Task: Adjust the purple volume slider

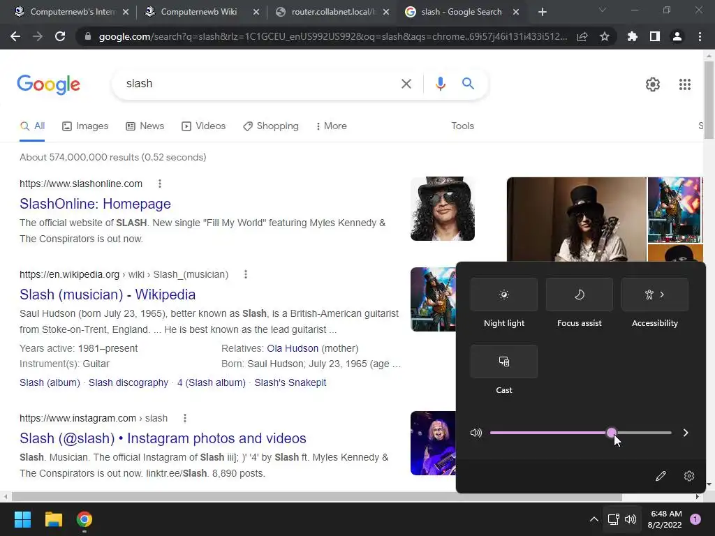Action: coord(580,433)
